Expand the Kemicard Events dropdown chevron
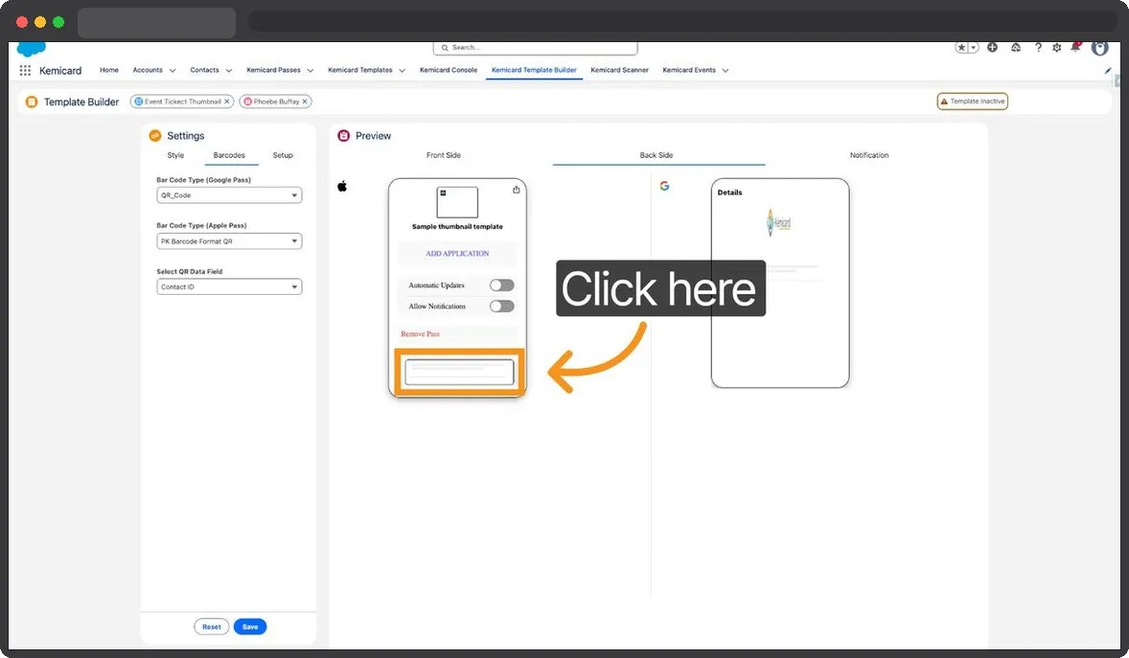The width and height of the screenshot is (1129, 658). tap(726, 71)
